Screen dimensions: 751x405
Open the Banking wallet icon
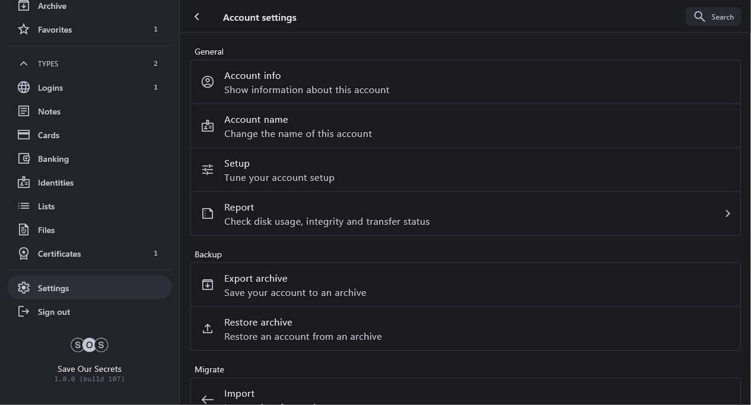coord(24,159)
